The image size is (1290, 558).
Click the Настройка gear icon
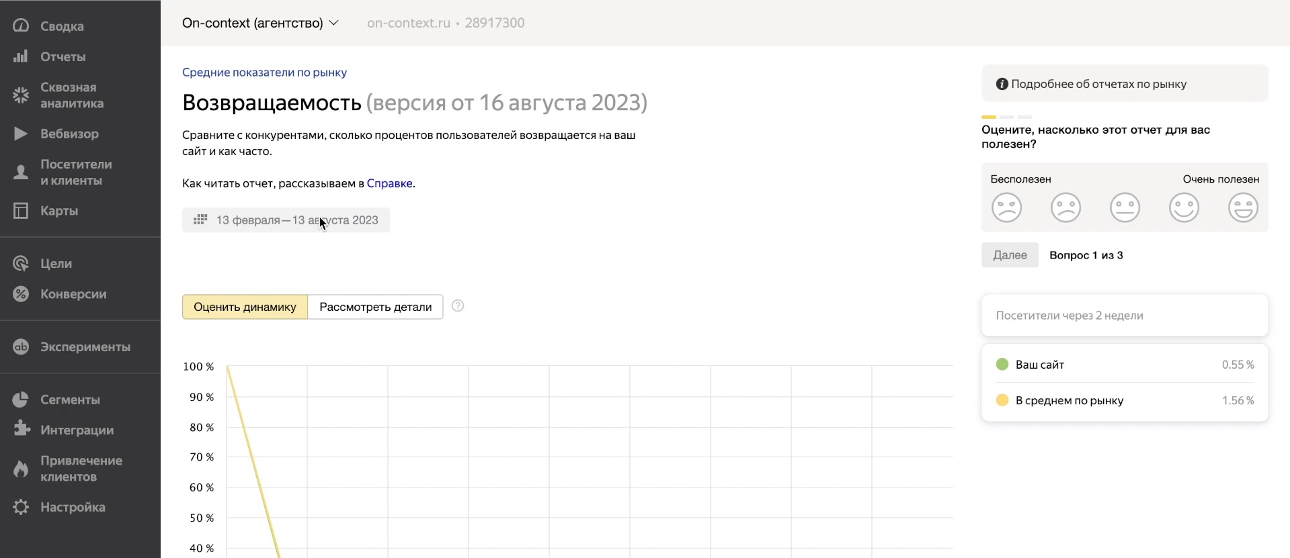click(x=21, y=507)
